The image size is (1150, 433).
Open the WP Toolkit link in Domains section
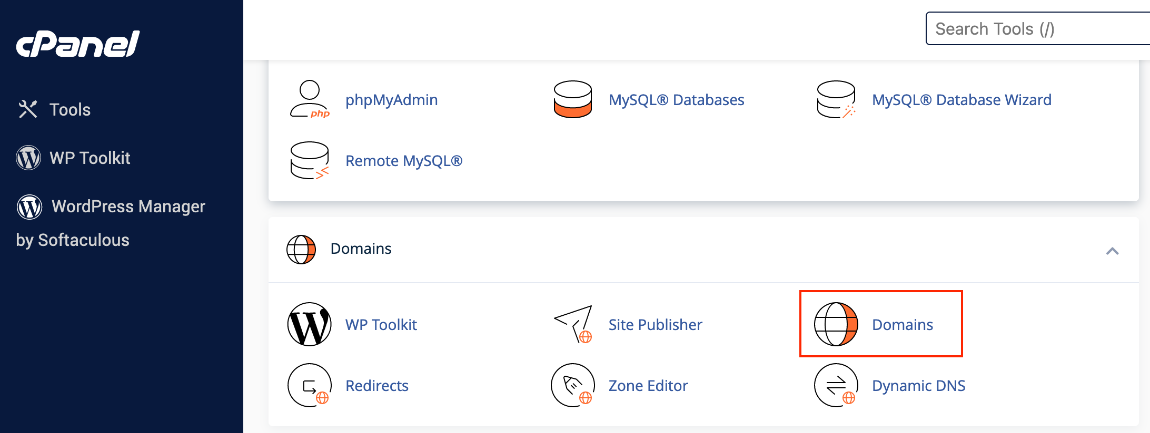coord(381,325)
